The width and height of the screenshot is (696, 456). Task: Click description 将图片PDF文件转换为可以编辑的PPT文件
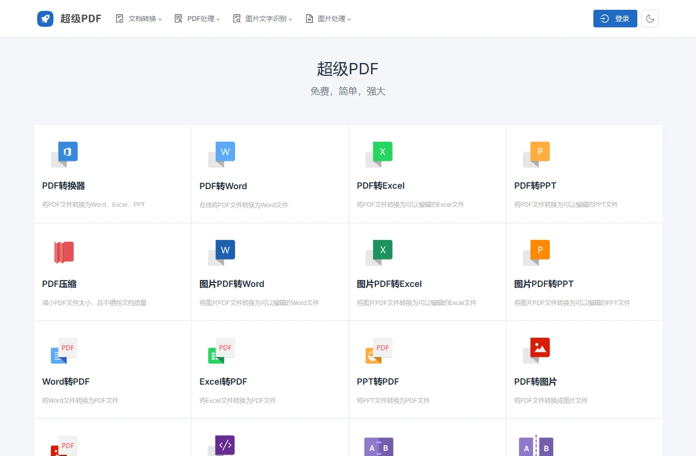pos(572,303)
